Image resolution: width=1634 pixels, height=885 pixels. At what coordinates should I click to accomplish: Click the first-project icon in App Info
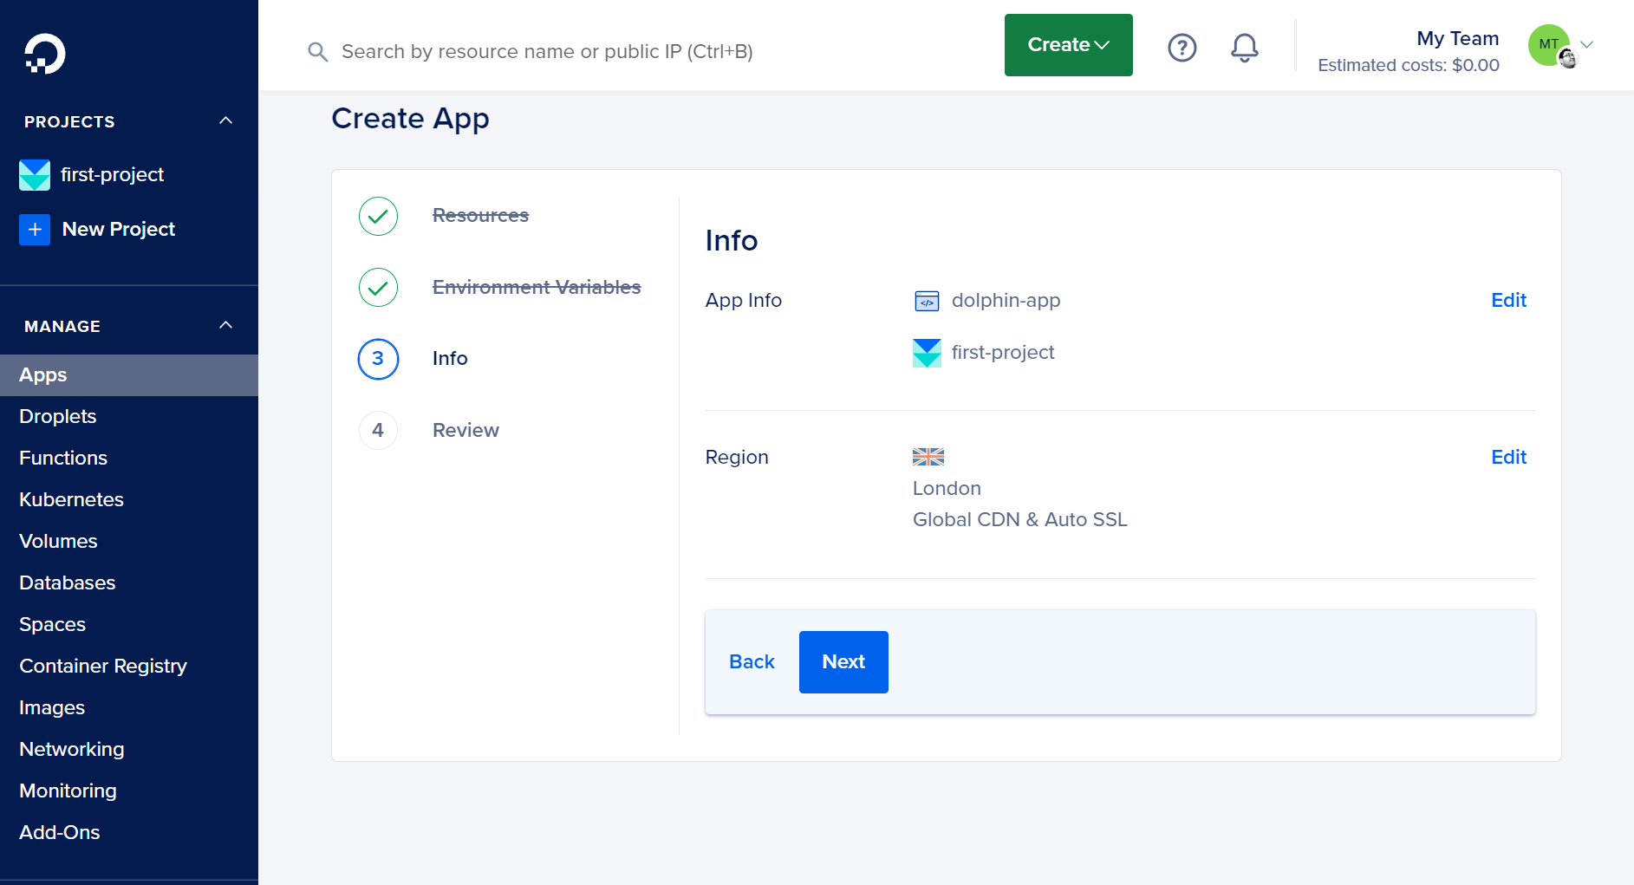point(927,353)
